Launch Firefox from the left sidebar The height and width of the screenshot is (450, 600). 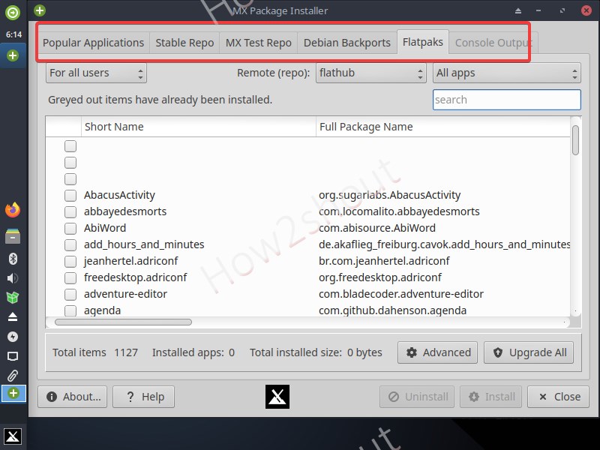click(12, 210)
